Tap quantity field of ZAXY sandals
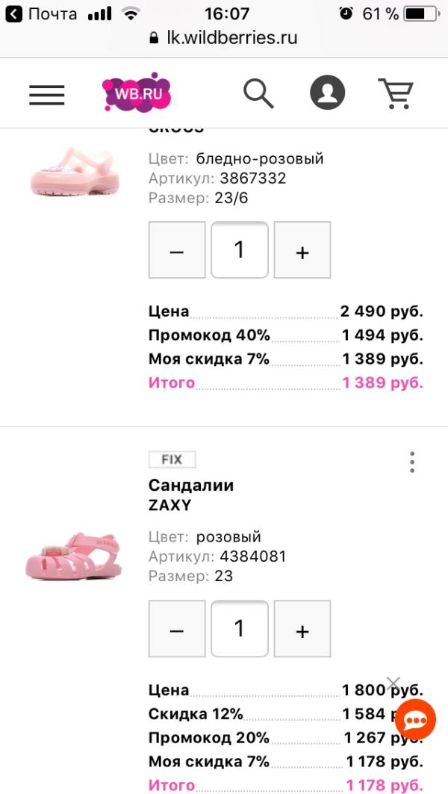This screenshot has height=794, width=448. 240,628
